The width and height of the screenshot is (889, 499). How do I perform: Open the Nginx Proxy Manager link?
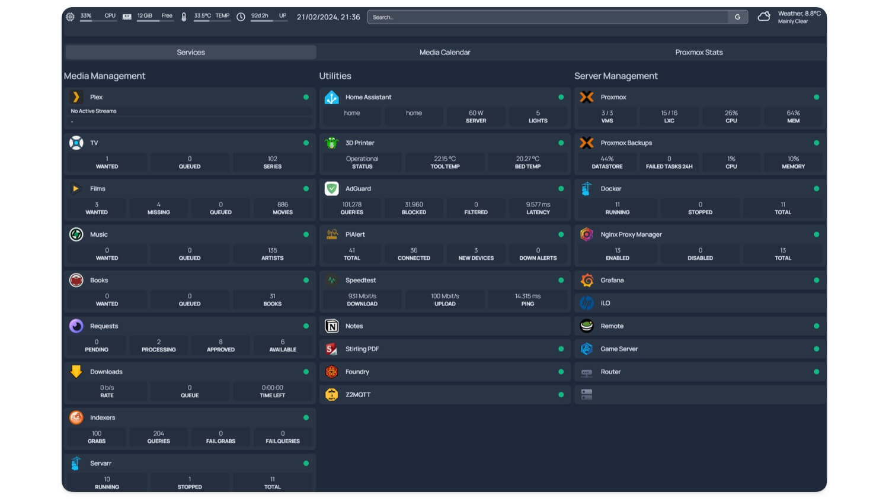point(631,234)
